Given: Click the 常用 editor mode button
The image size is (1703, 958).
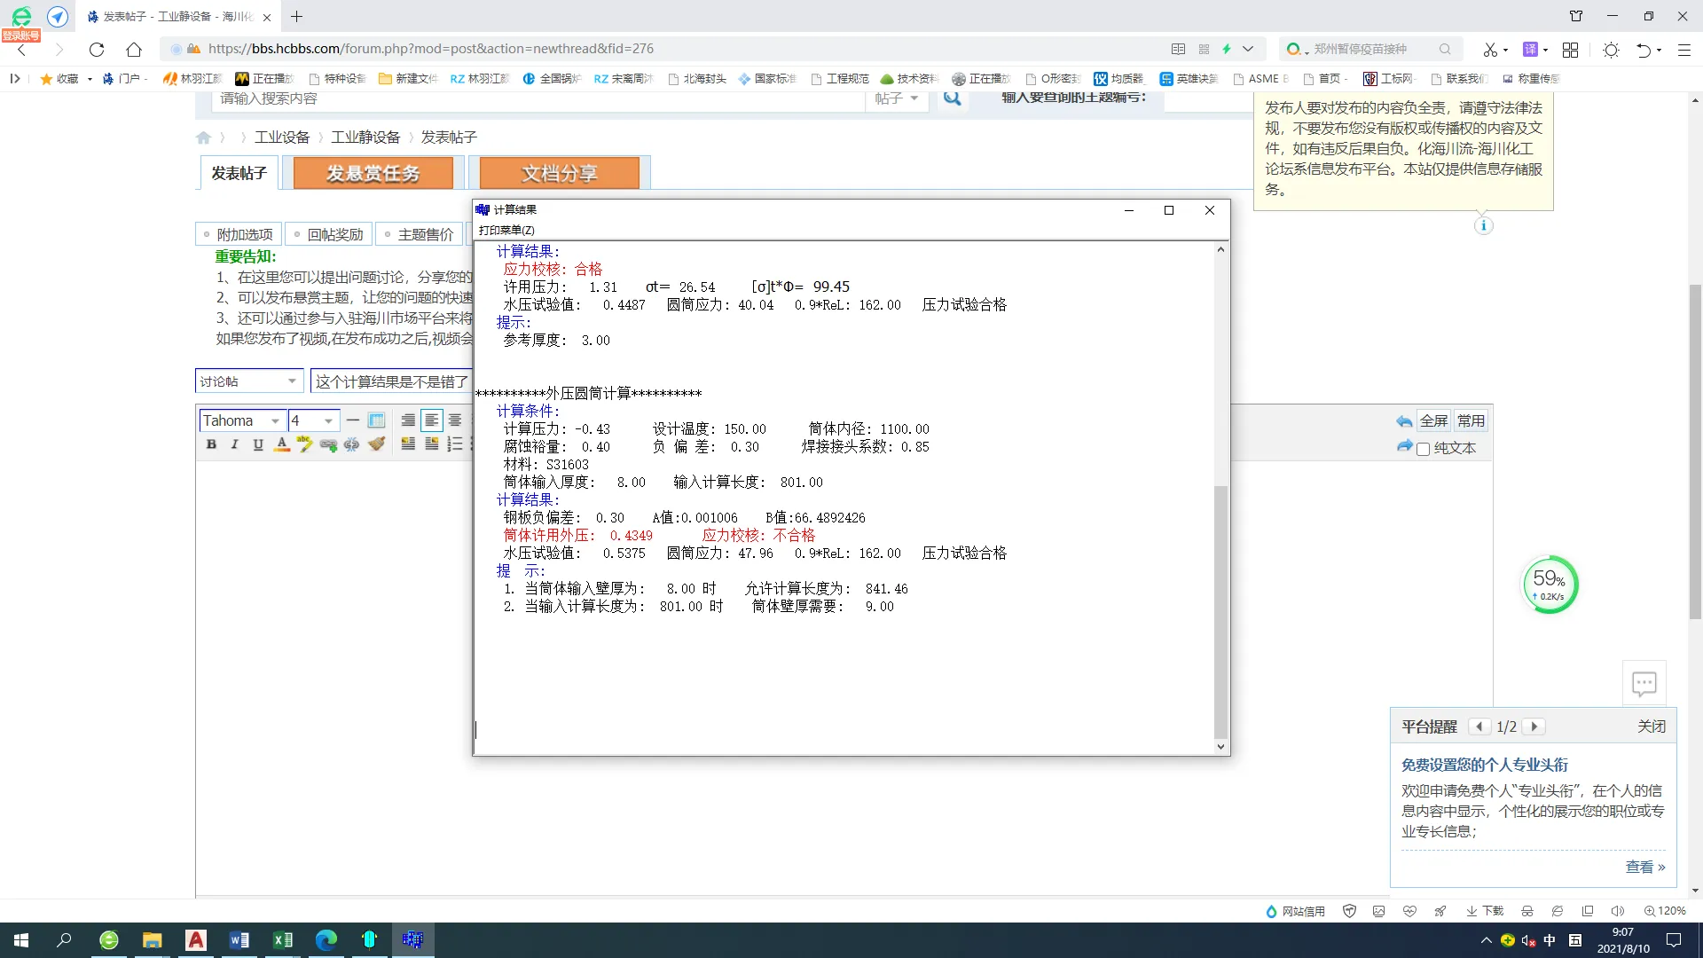Looking at the screenshot, I should coord(1471,420).
